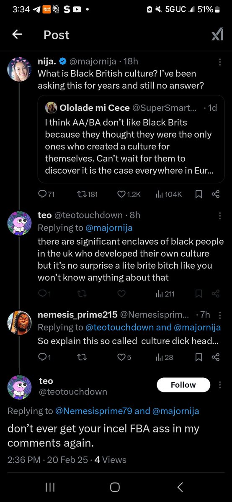View 104K analytics on nija's post
The height and width of the screenshot is (502, 232).
(x=169, y=194)
